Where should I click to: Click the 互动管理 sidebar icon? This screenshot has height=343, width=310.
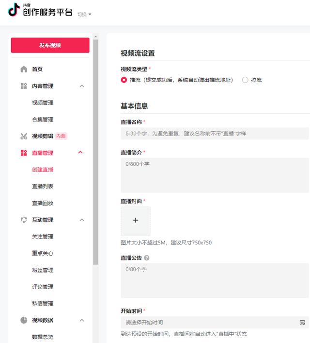24,220
